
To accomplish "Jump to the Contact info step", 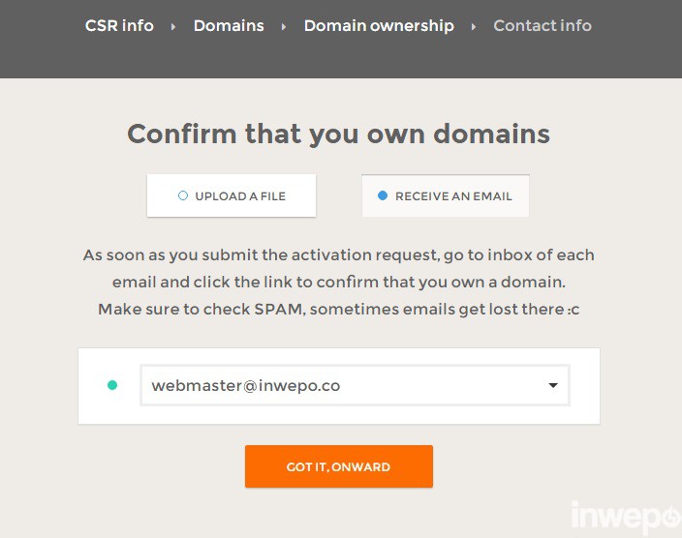I will [x=542, y=26].
